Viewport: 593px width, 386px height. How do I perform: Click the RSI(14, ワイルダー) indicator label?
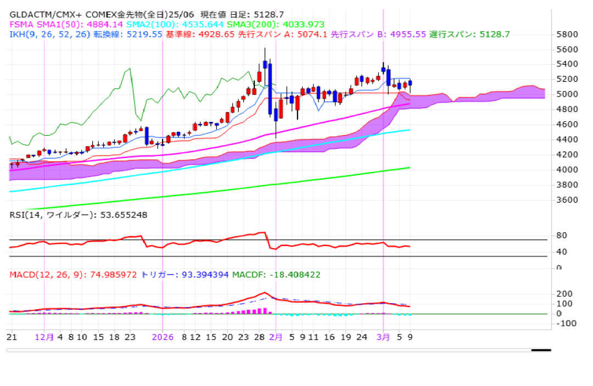(x=78, y=215)
